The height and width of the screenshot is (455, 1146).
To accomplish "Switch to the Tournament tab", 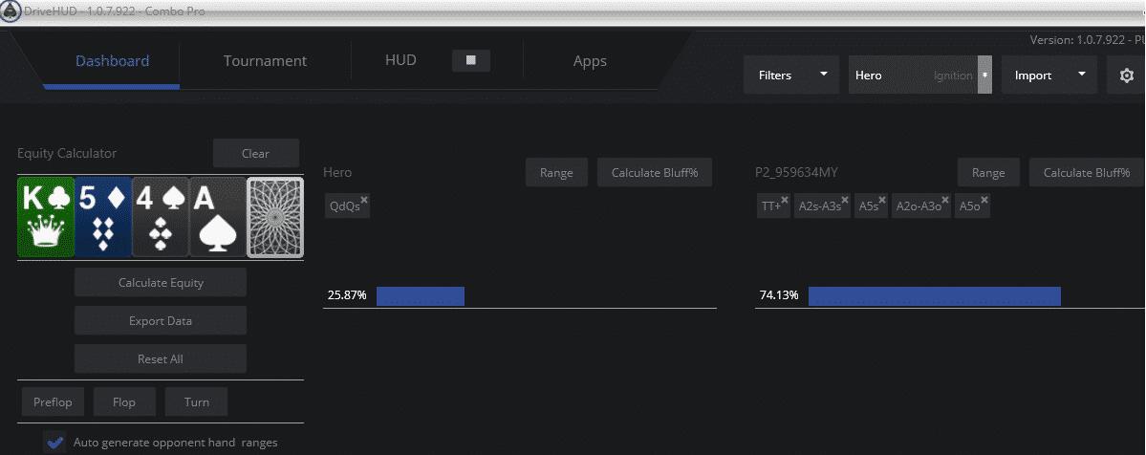I will (266, 61).
